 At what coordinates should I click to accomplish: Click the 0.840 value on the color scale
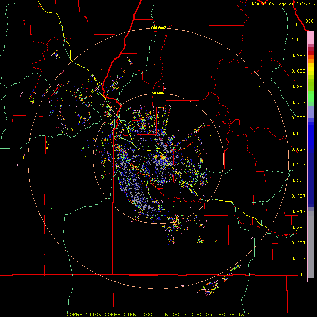[x=298, y=87]
